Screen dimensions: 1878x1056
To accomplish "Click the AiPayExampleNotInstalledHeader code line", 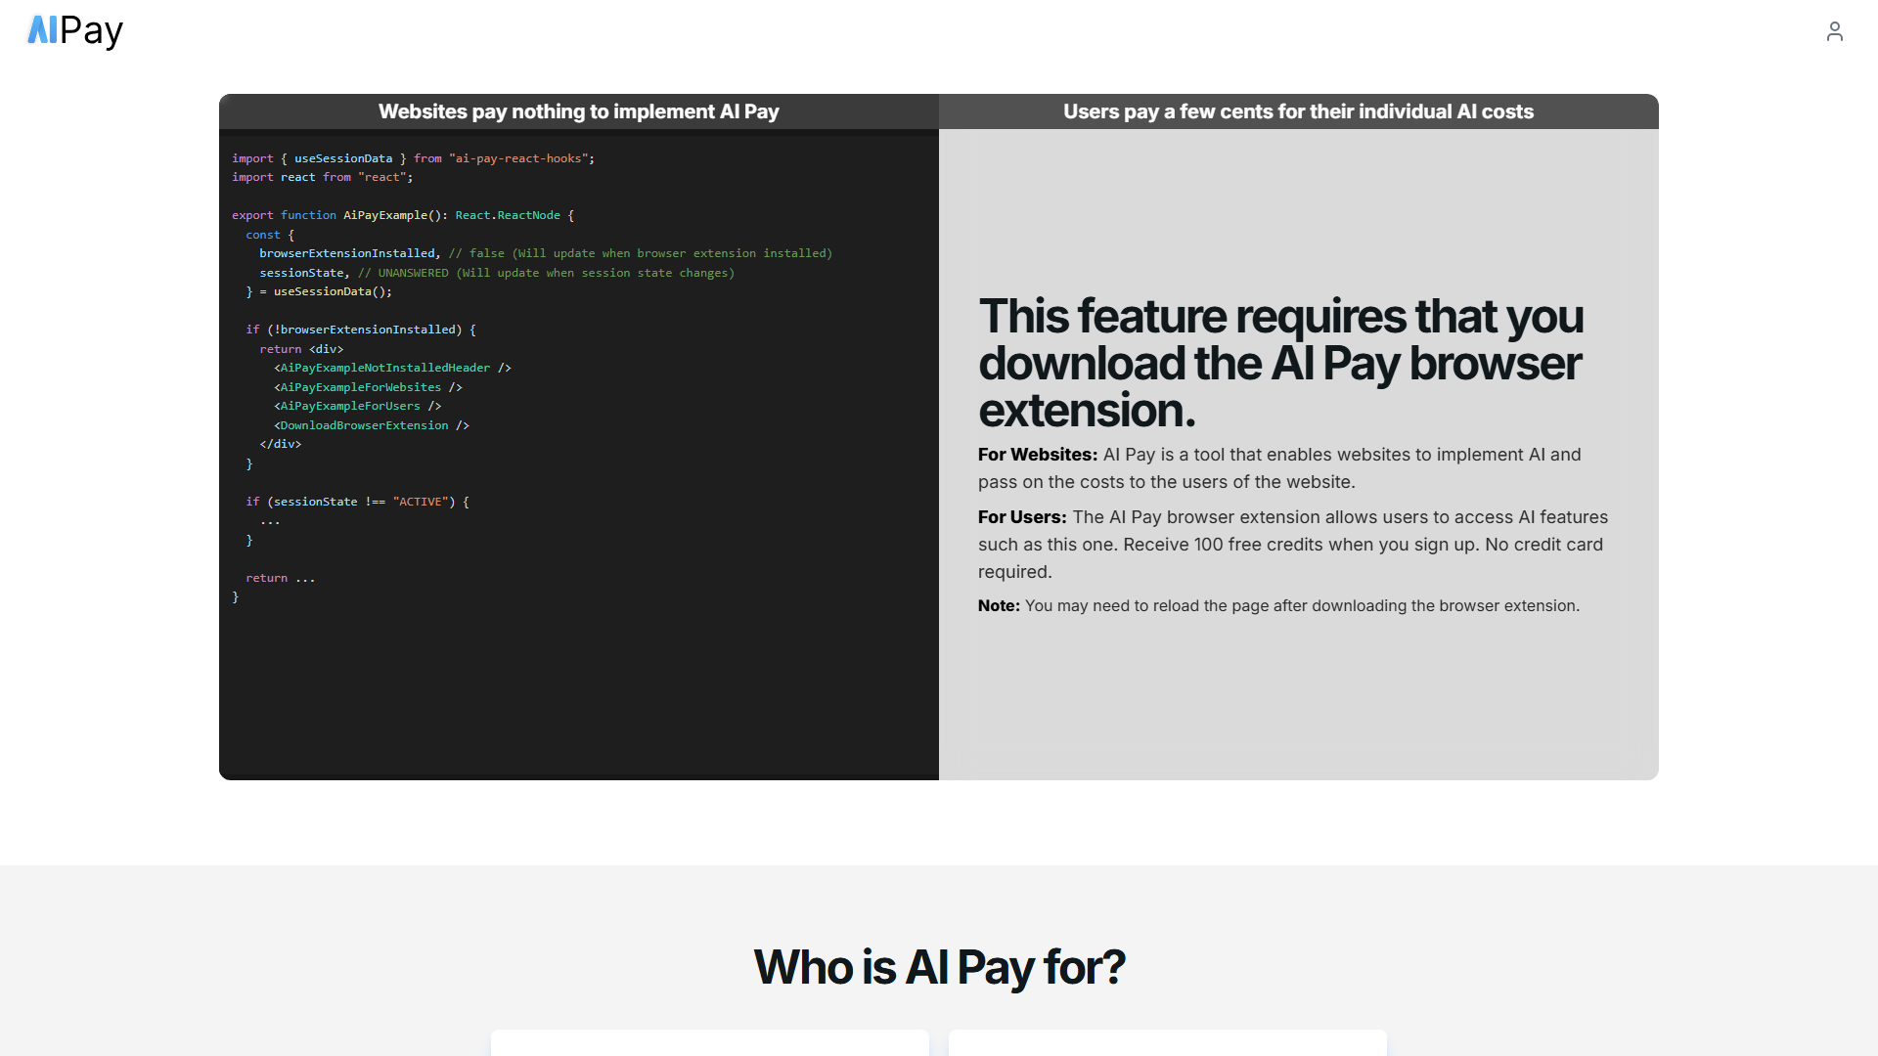I will click(391, 368).
